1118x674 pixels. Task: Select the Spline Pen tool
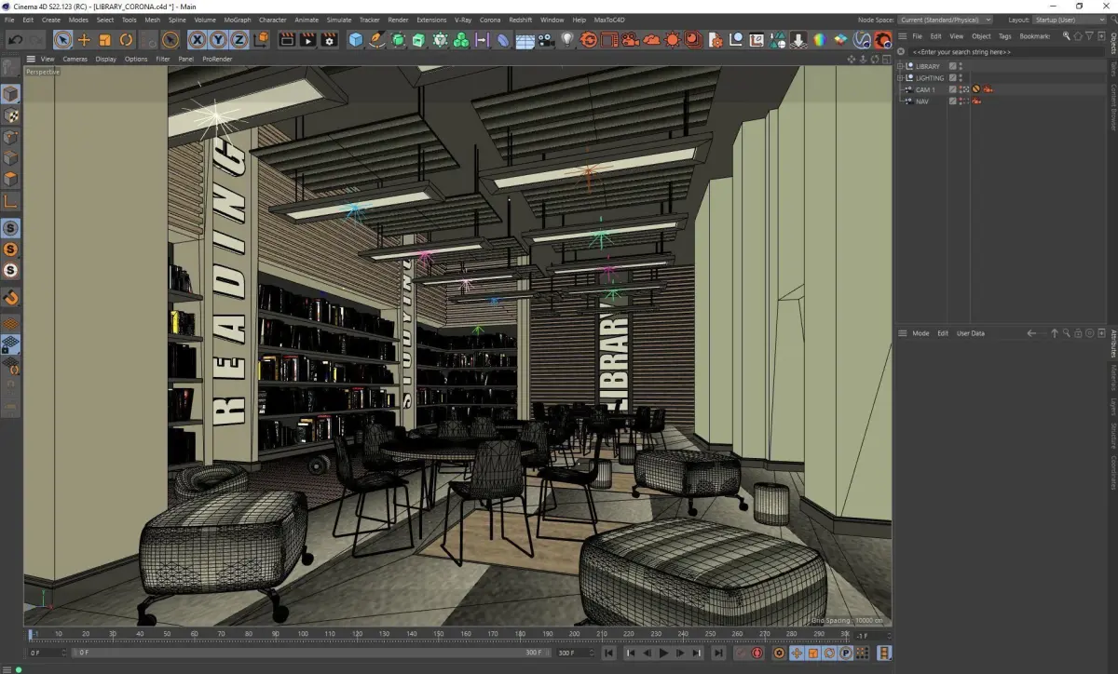click(377, 40)
